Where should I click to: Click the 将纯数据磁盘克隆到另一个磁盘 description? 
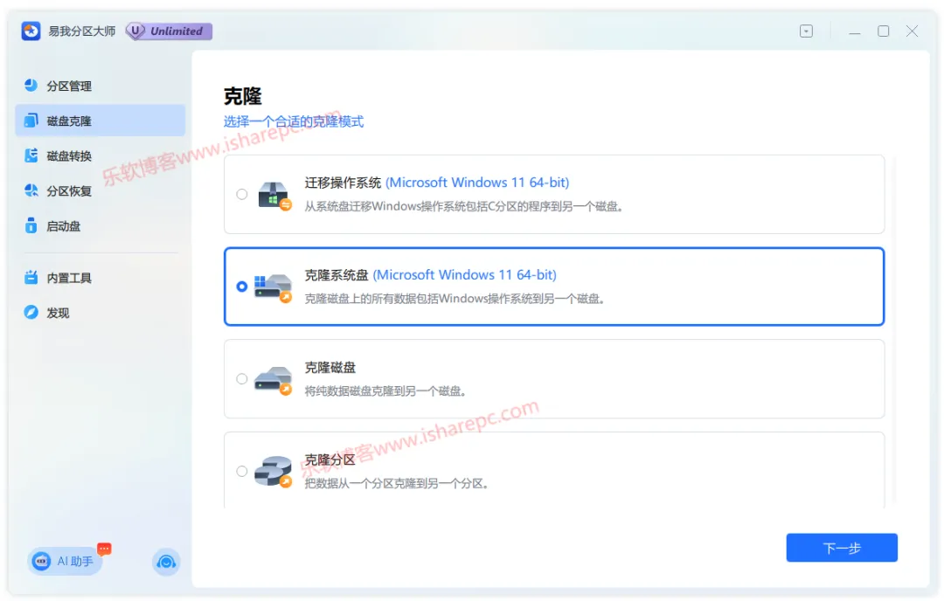pyautogui.click(x=385, y=391)
